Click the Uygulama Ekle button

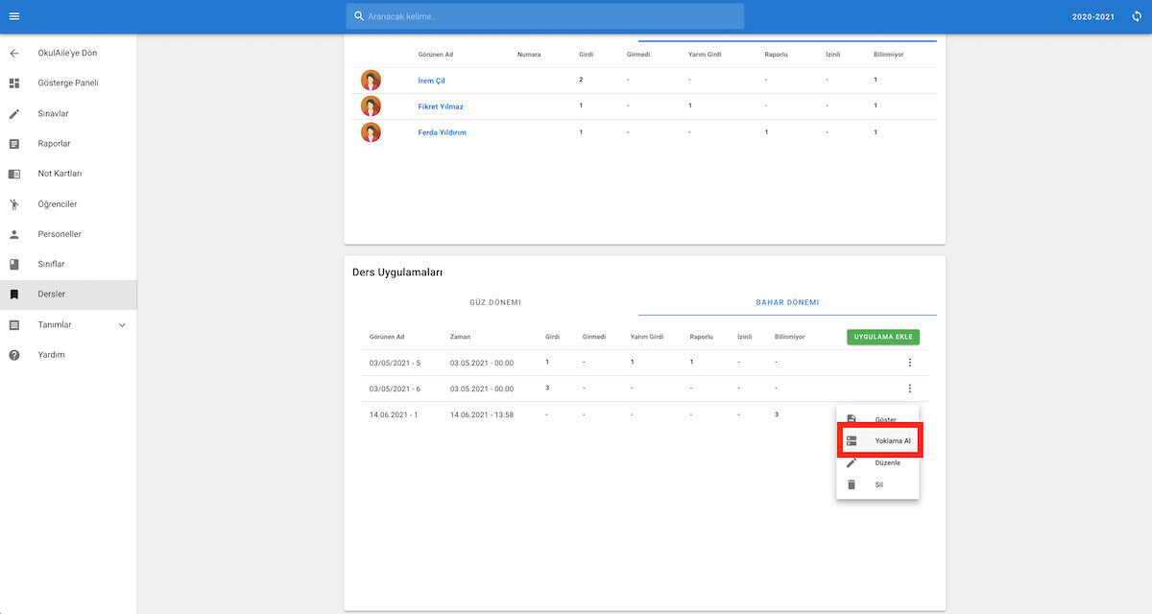883,337
